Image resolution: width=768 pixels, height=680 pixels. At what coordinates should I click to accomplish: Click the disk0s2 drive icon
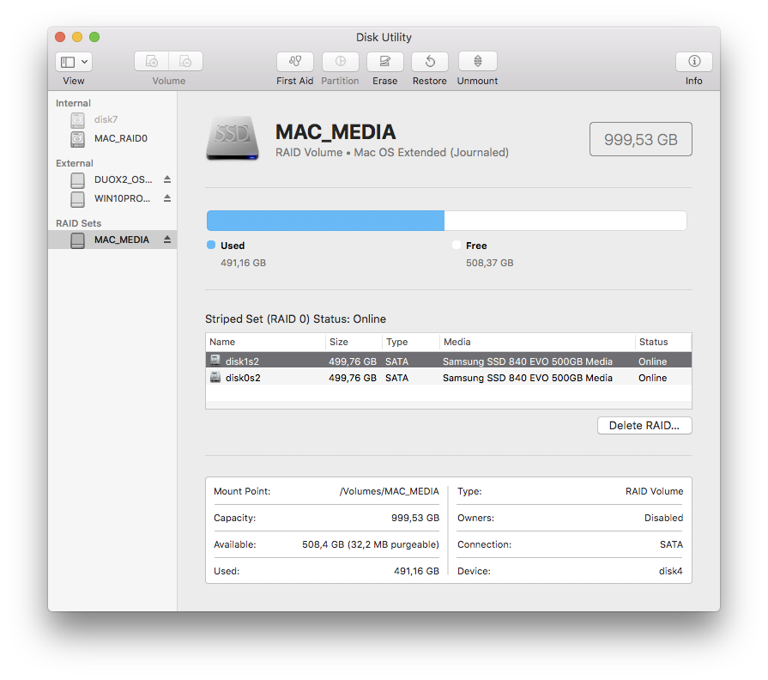tap(215, 377)
